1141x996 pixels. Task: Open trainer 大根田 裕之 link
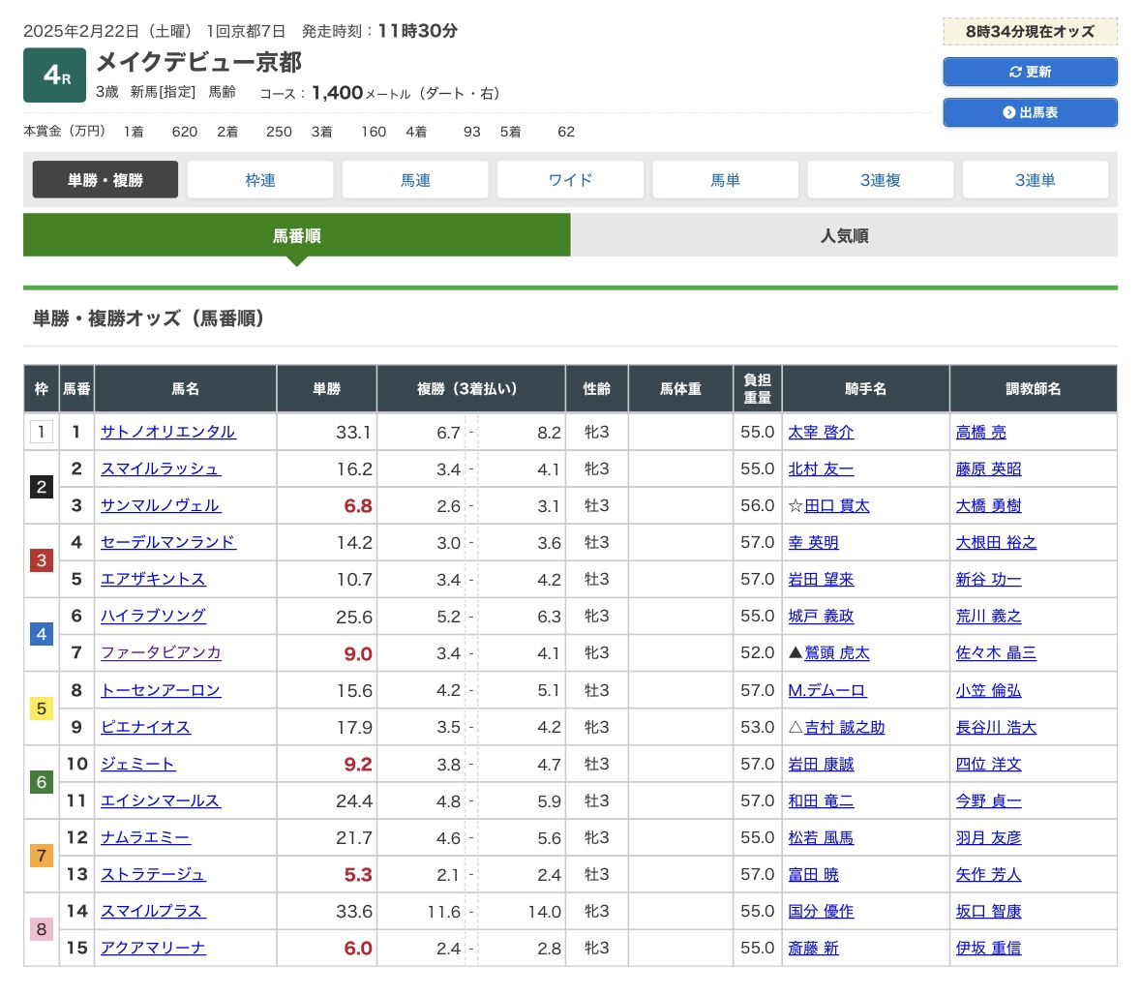click(996, 543)
